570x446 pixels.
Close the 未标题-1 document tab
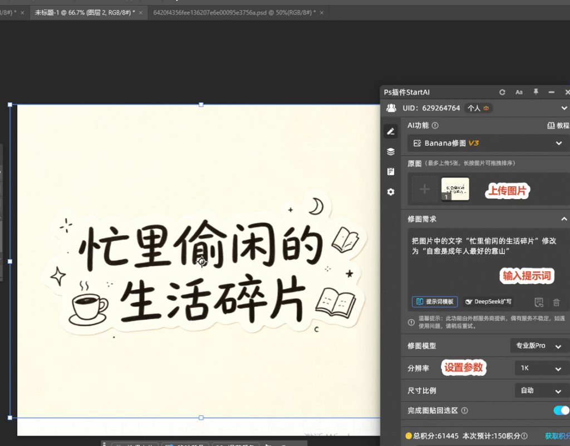point(141,13)
